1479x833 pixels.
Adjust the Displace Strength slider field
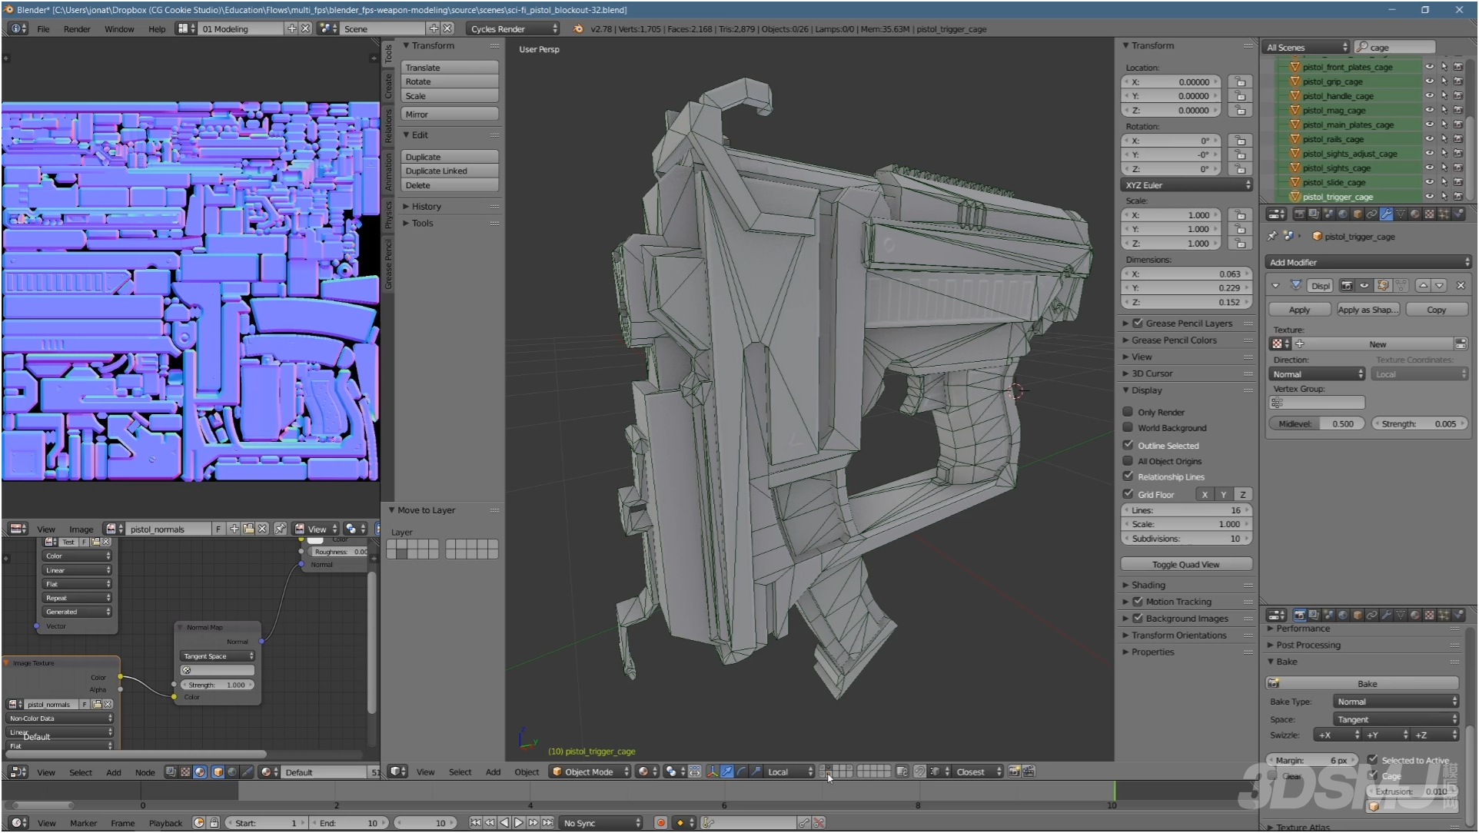[x=1420, y=423]
